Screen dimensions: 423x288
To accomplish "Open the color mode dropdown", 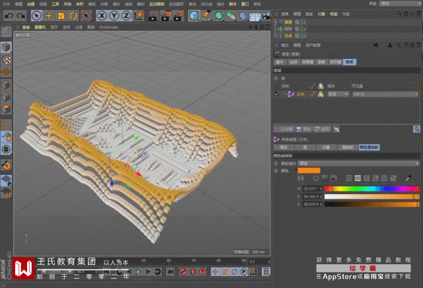I will tap(359, 163).
